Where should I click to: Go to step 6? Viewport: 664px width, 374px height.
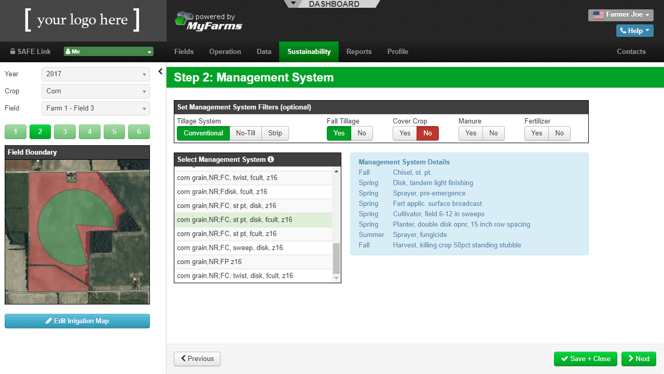tap(139, 132)
